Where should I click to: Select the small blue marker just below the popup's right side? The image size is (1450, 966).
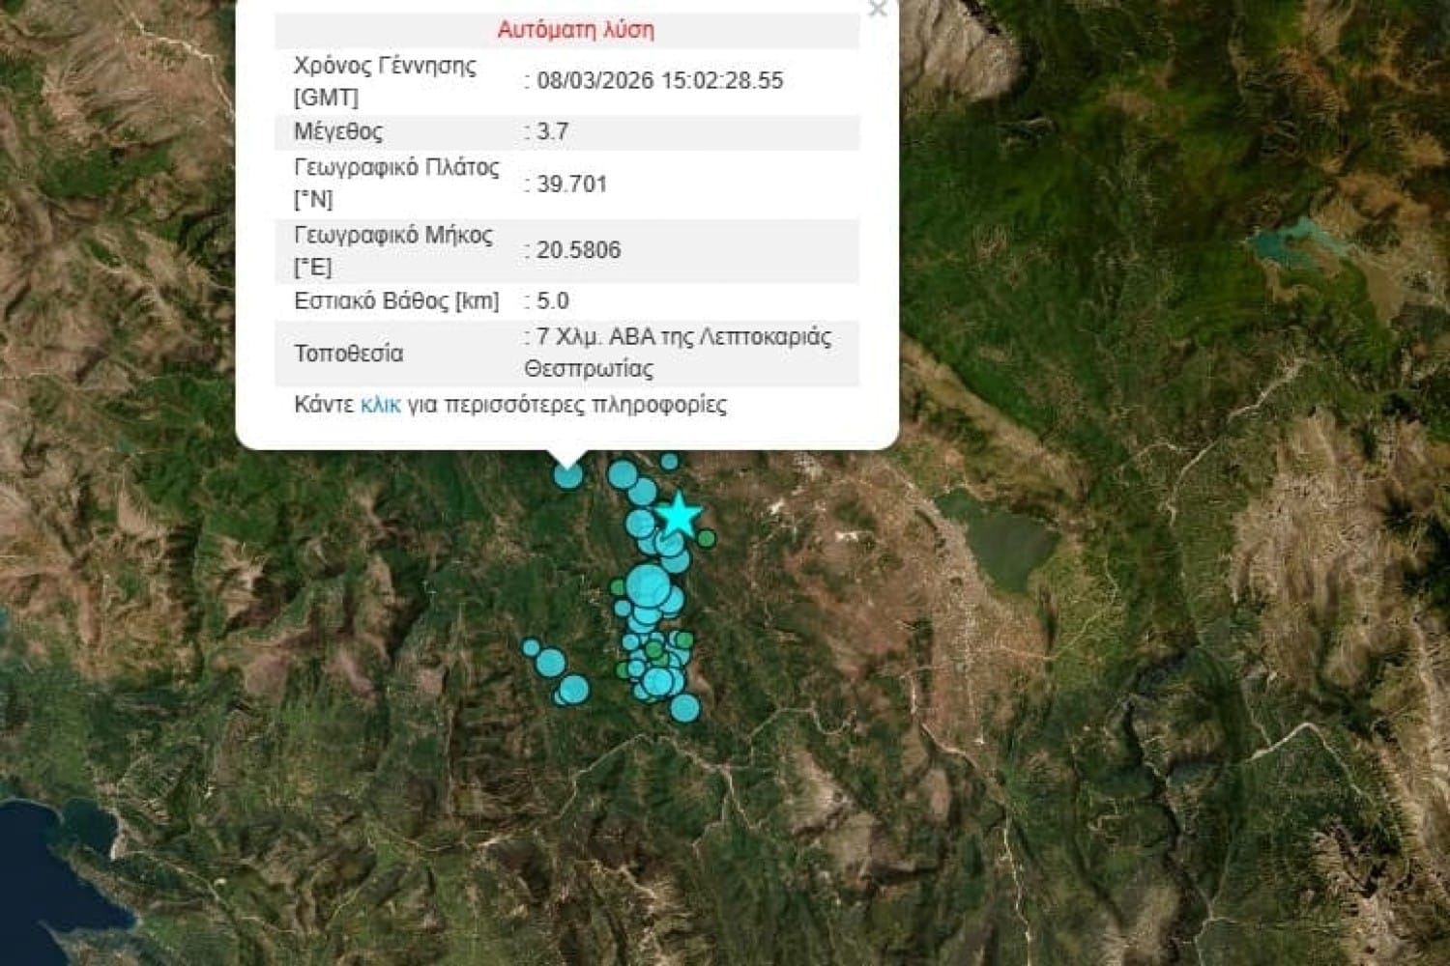[x=669, y=463]
